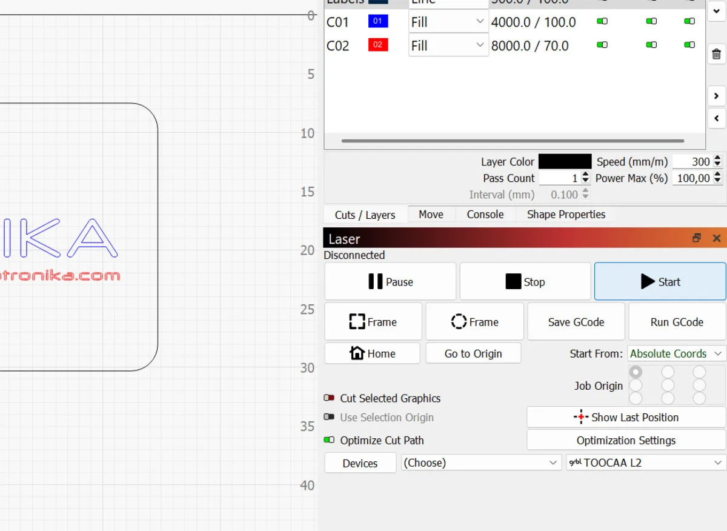Start the laser job

660,282
